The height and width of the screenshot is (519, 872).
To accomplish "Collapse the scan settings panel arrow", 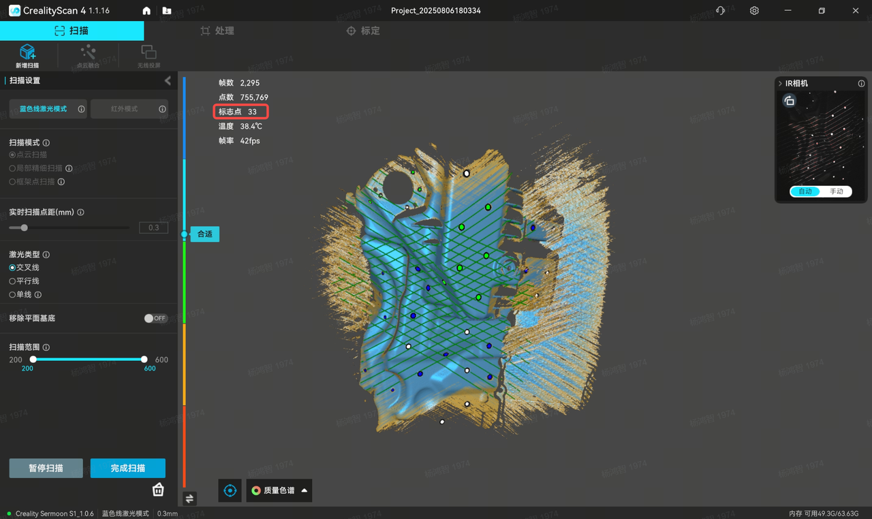I will (168, 80).
